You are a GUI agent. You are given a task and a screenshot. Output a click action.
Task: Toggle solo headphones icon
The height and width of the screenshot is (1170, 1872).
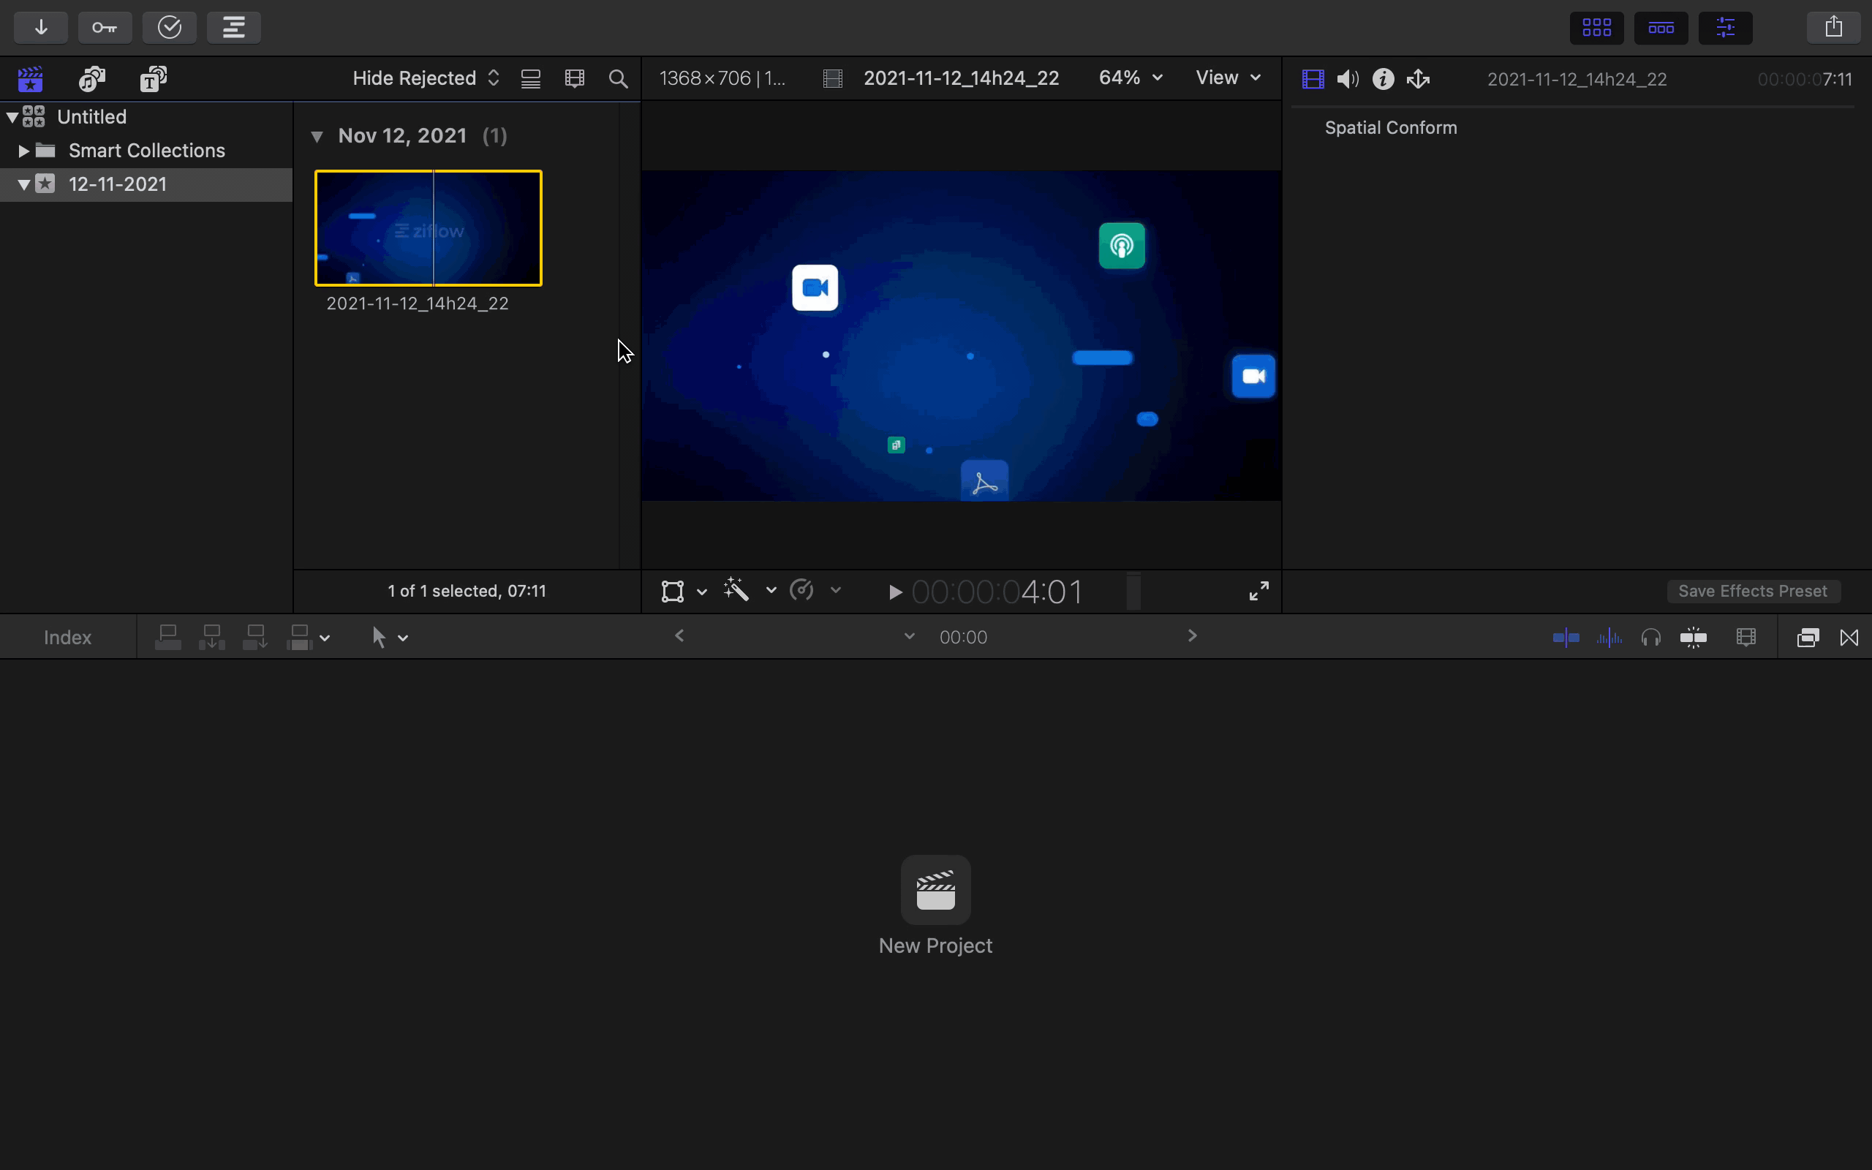pyautogui.click(x=1650, y=638)
